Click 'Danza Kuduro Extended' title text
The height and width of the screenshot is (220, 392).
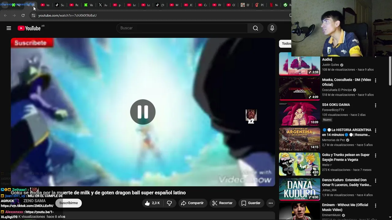(346, 182)
